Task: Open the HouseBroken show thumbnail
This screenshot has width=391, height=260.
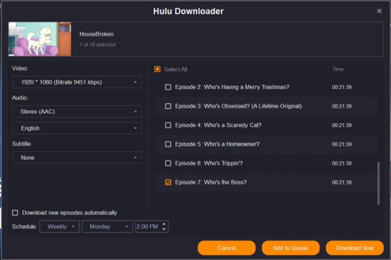Action: pos(39,39)
